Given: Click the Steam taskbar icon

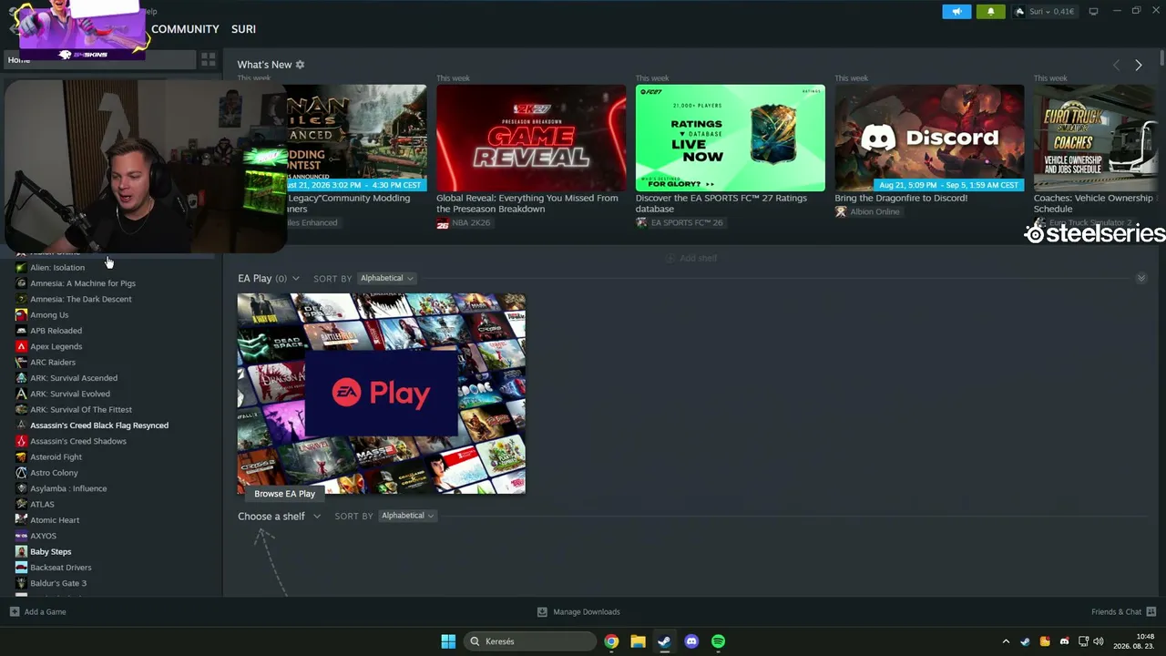Looking at the screenshot, I should pyautogui.click(x=664, y=641).
